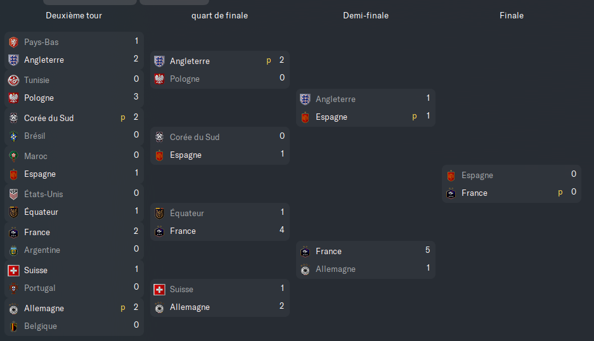Click the penalty "p" marker beside France in Finale
This screenshot has height=341, width=594.
(560, 192)
